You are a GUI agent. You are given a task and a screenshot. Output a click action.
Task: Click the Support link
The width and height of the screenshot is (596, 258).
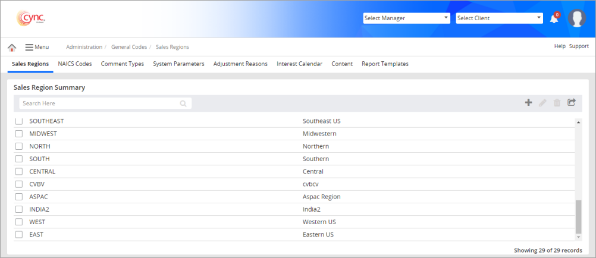(x=579, y=46)
